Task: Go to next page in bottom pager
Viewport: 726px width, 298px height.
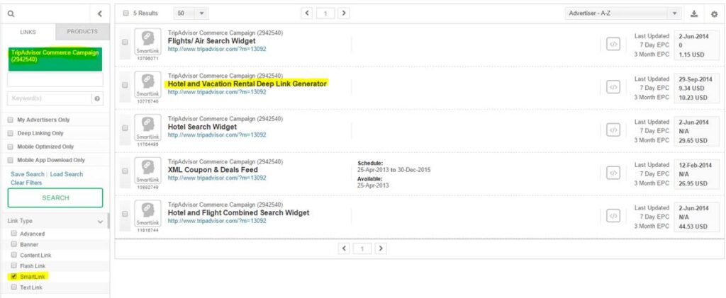Action: pos(381,248)
